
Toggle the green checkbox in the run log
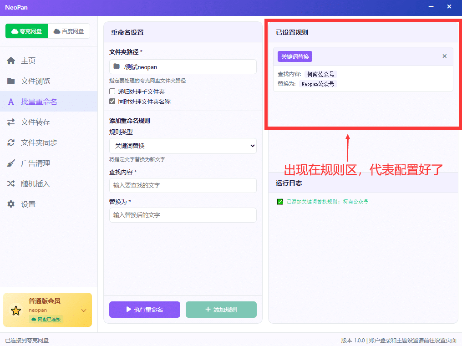[280, 202]
